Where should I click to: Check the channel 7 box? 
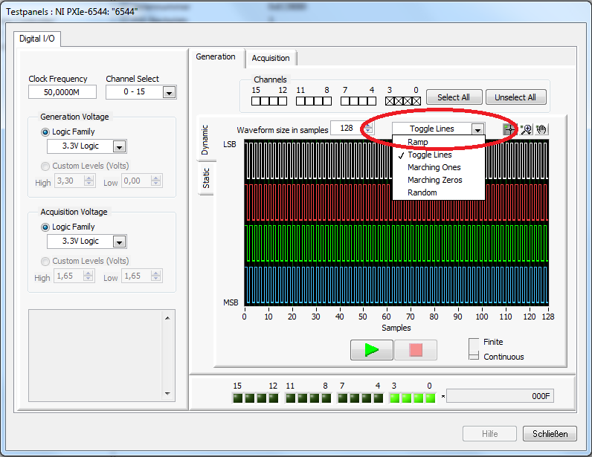click(345, 101)
